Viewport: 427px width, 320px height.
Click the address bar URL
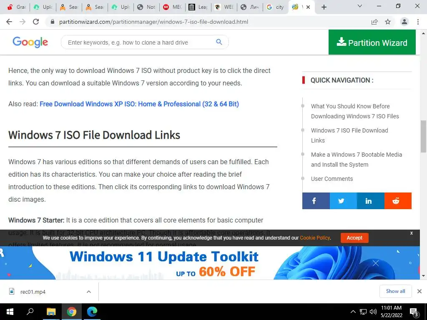click(153, 22)
